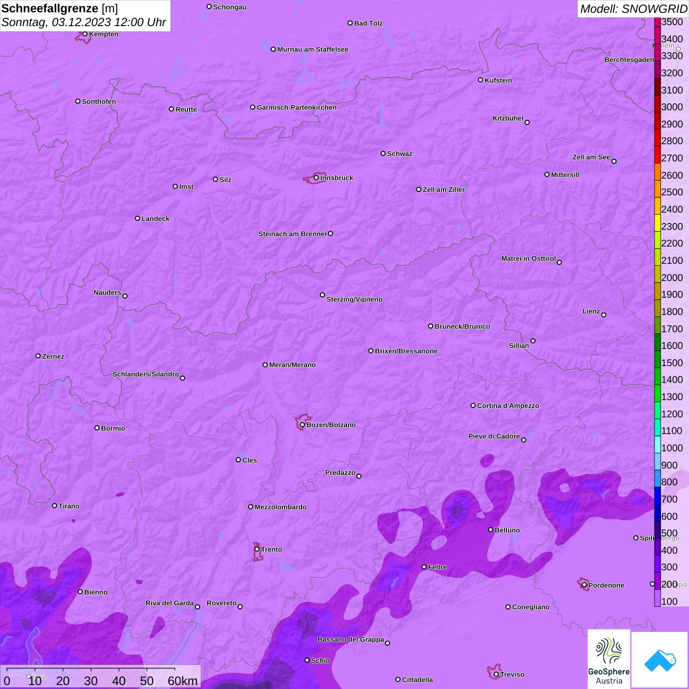Click the Zernez location dot
Viewport: 689px width, 689px height.
pyautogui.click(x=38, y=356)
